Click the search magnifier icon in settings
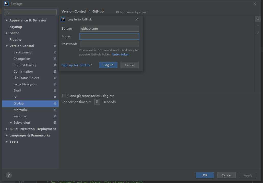 point(7,12)
